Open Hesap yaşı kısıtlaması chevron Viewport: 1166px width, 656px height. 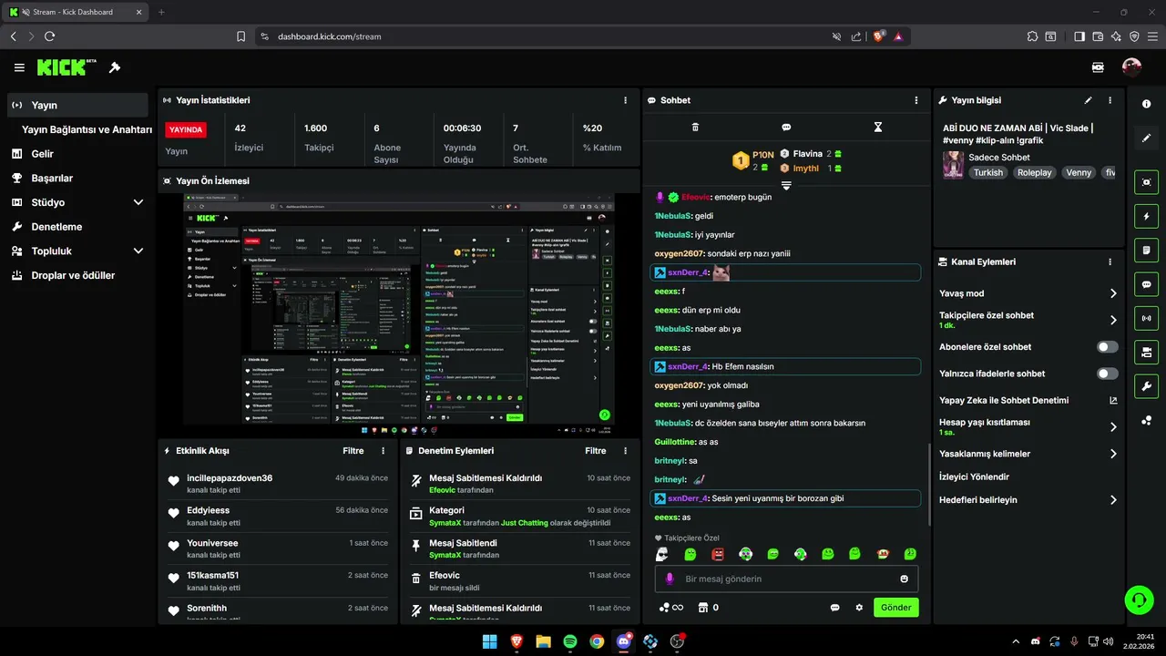(1113, 426)
